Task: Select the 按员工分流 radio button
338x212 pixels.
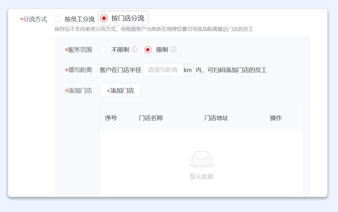Action: (58, 19)
